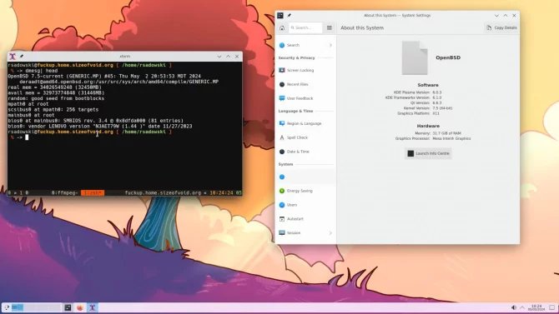The height and width of the screenshot is (314, 559).
Task: Expand the Search category chevron
Action: [330, 45]
